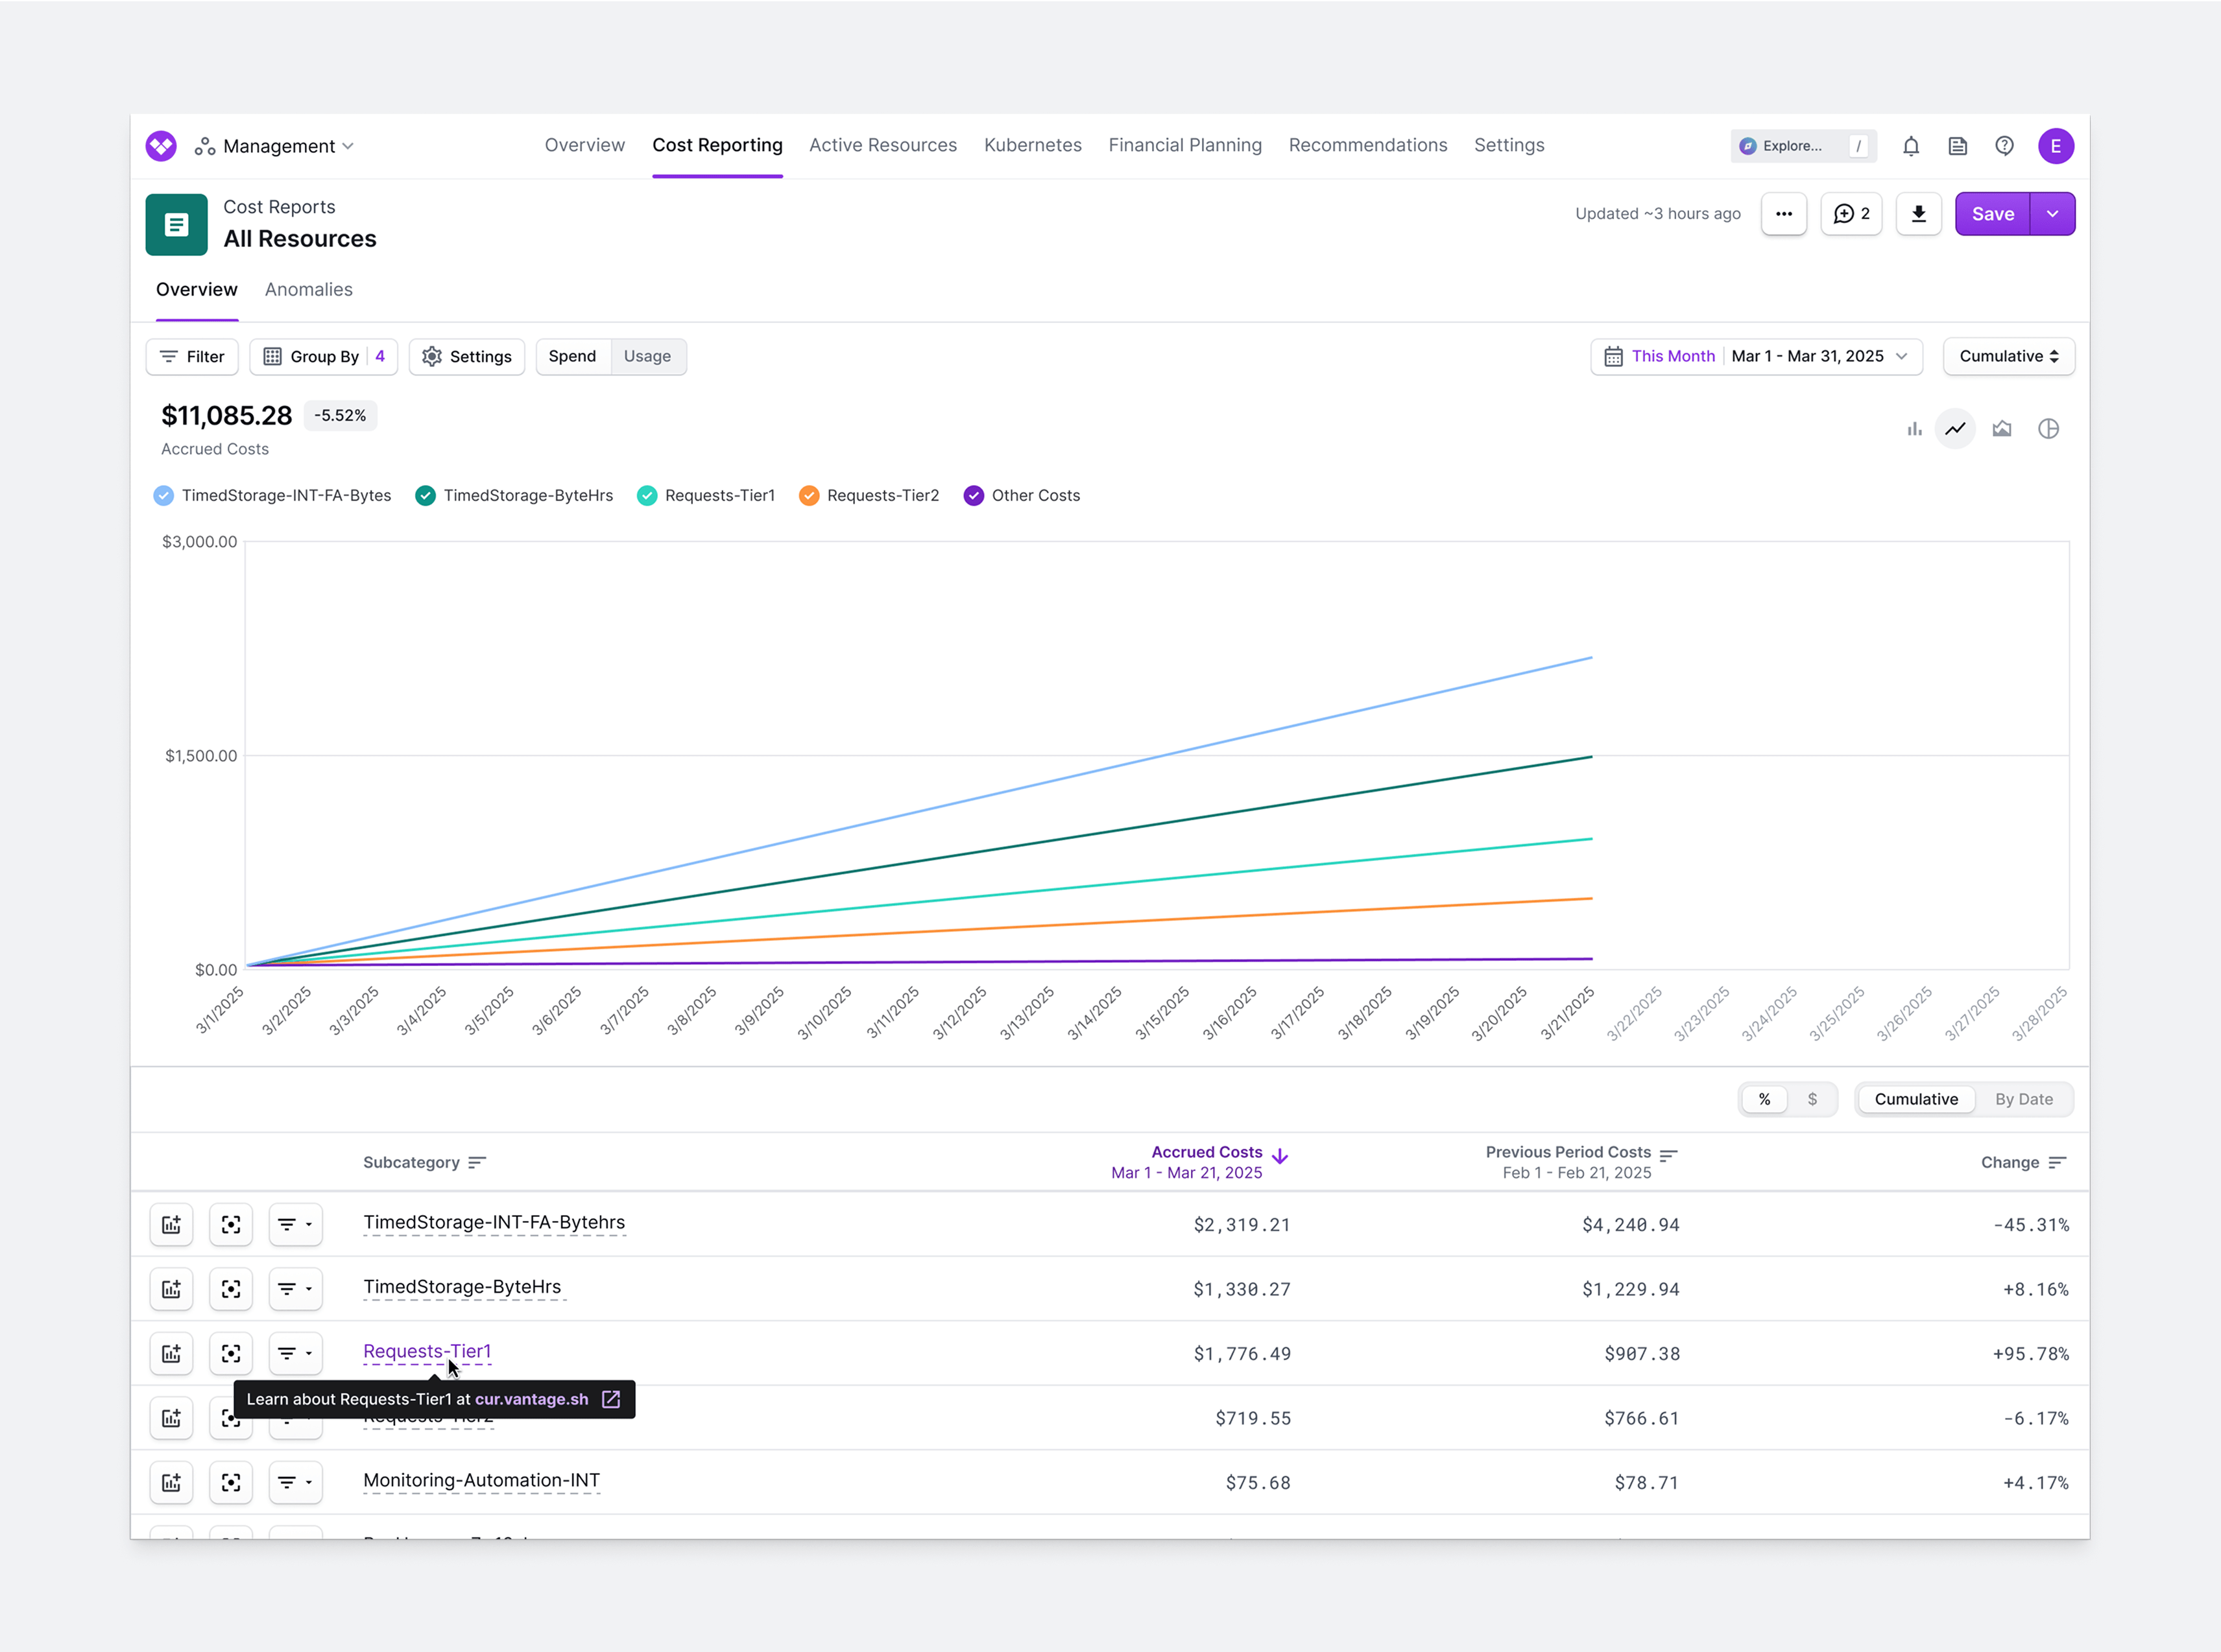Click the download report icon
The image size is (2221, 1652).
(x=1918, y=214)
